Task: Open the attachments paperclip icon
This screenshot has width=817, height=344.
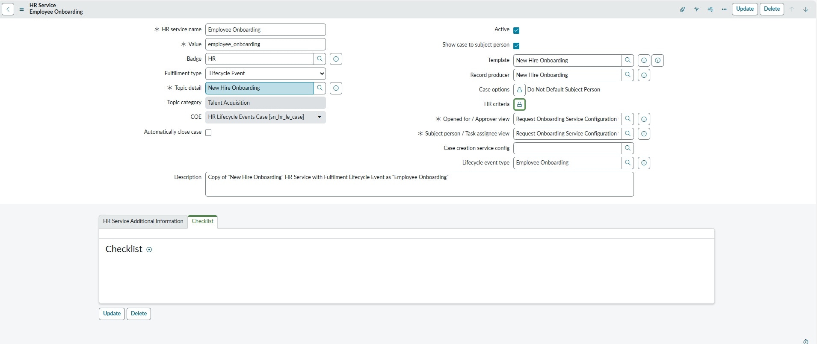Action: coord(682,9)
